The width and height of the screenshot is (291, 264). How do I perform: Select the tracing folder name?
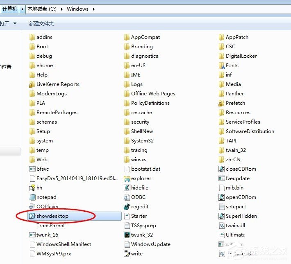tap(139, 150)
